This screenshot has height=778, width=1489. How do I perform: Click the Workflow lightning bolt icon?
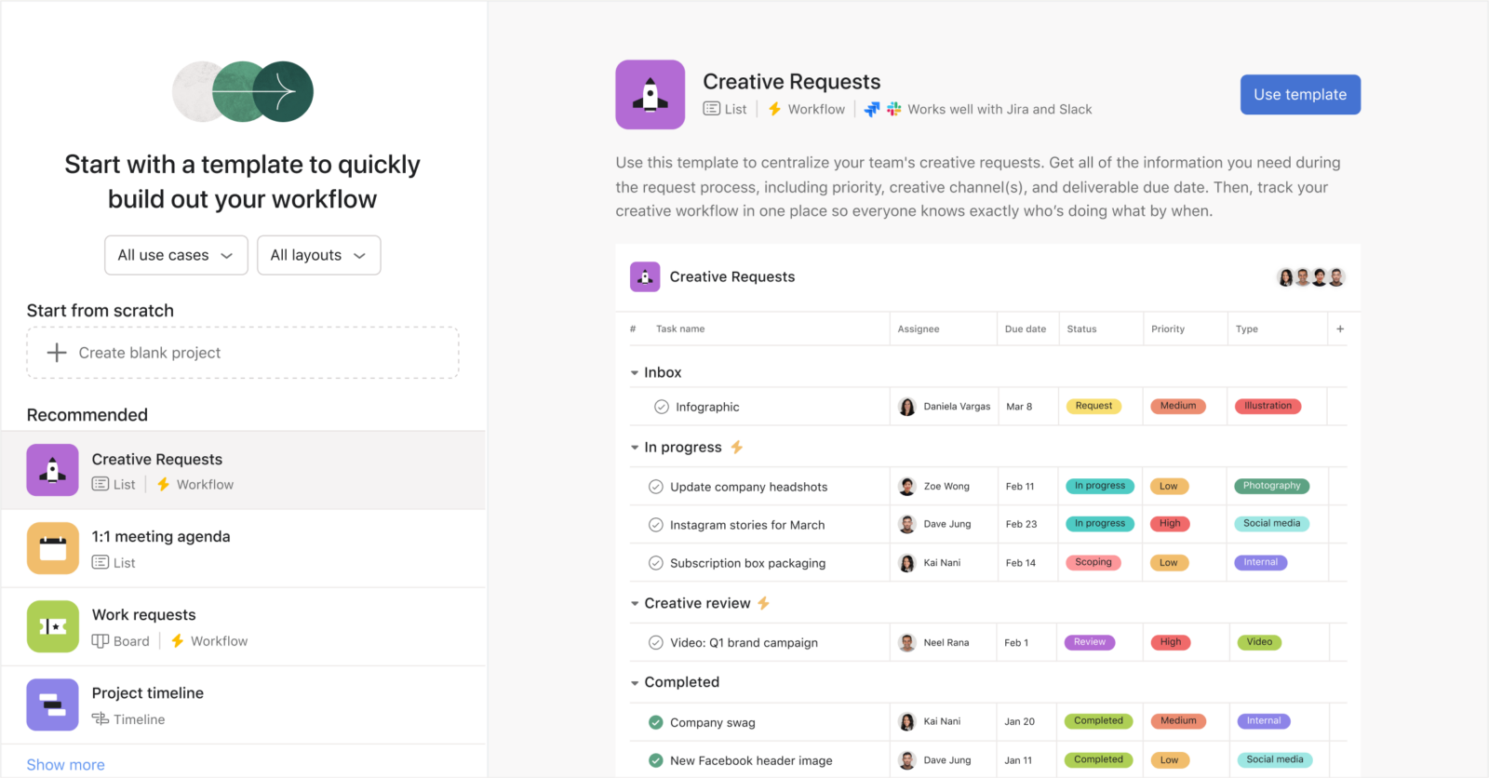pos(774,109)
